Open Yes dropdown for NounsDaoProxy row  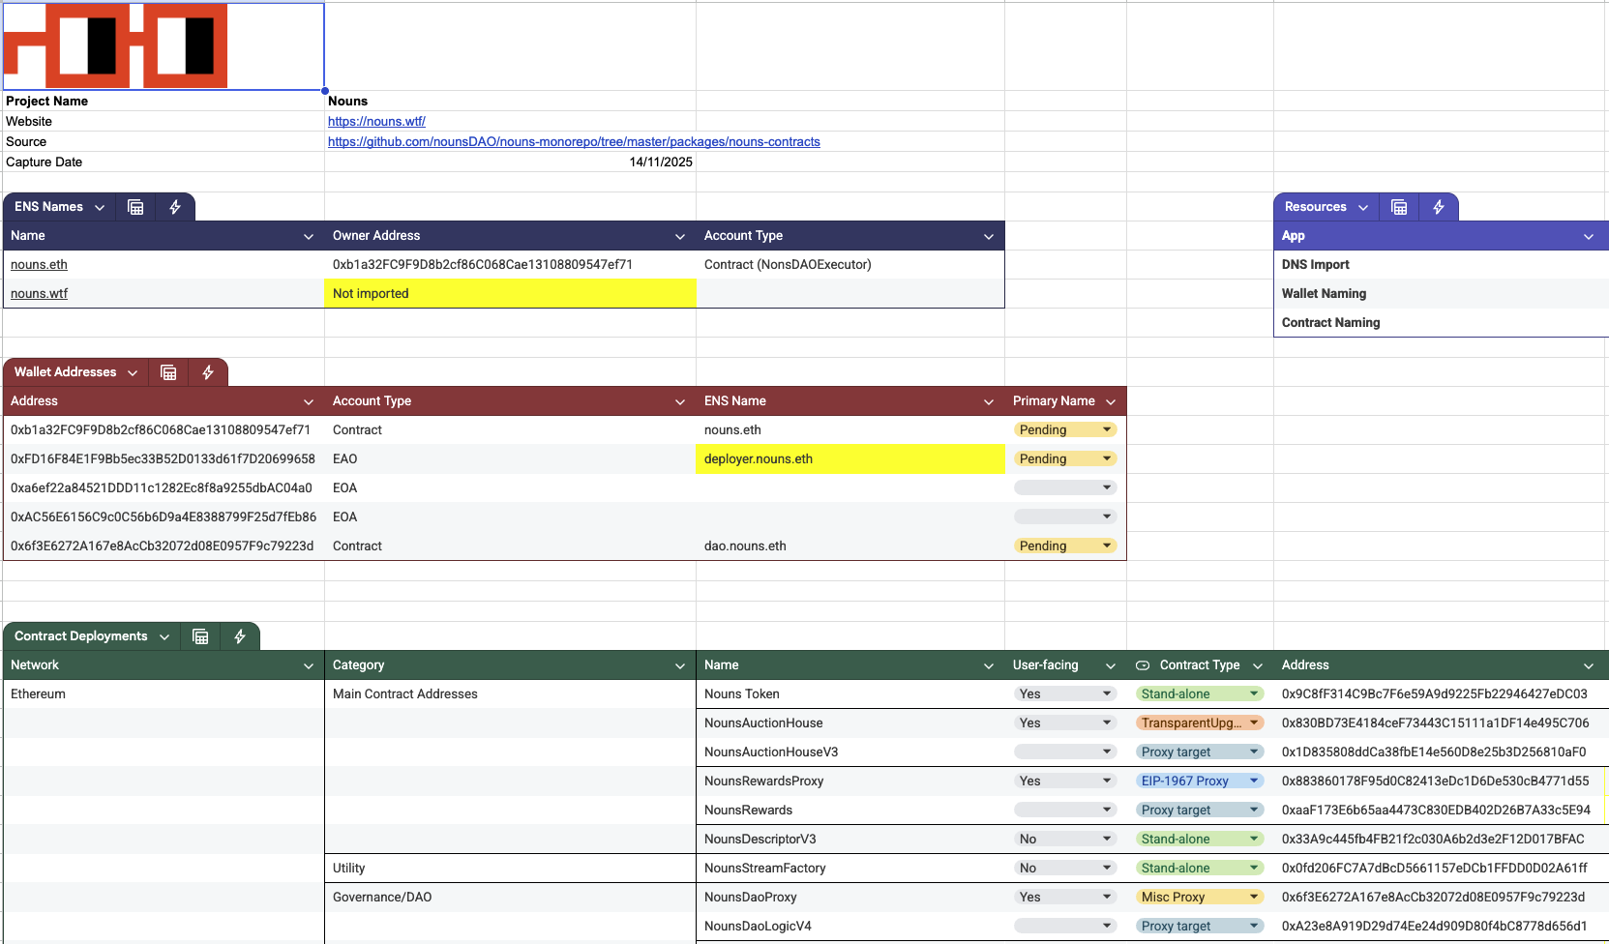[1065, 898]
